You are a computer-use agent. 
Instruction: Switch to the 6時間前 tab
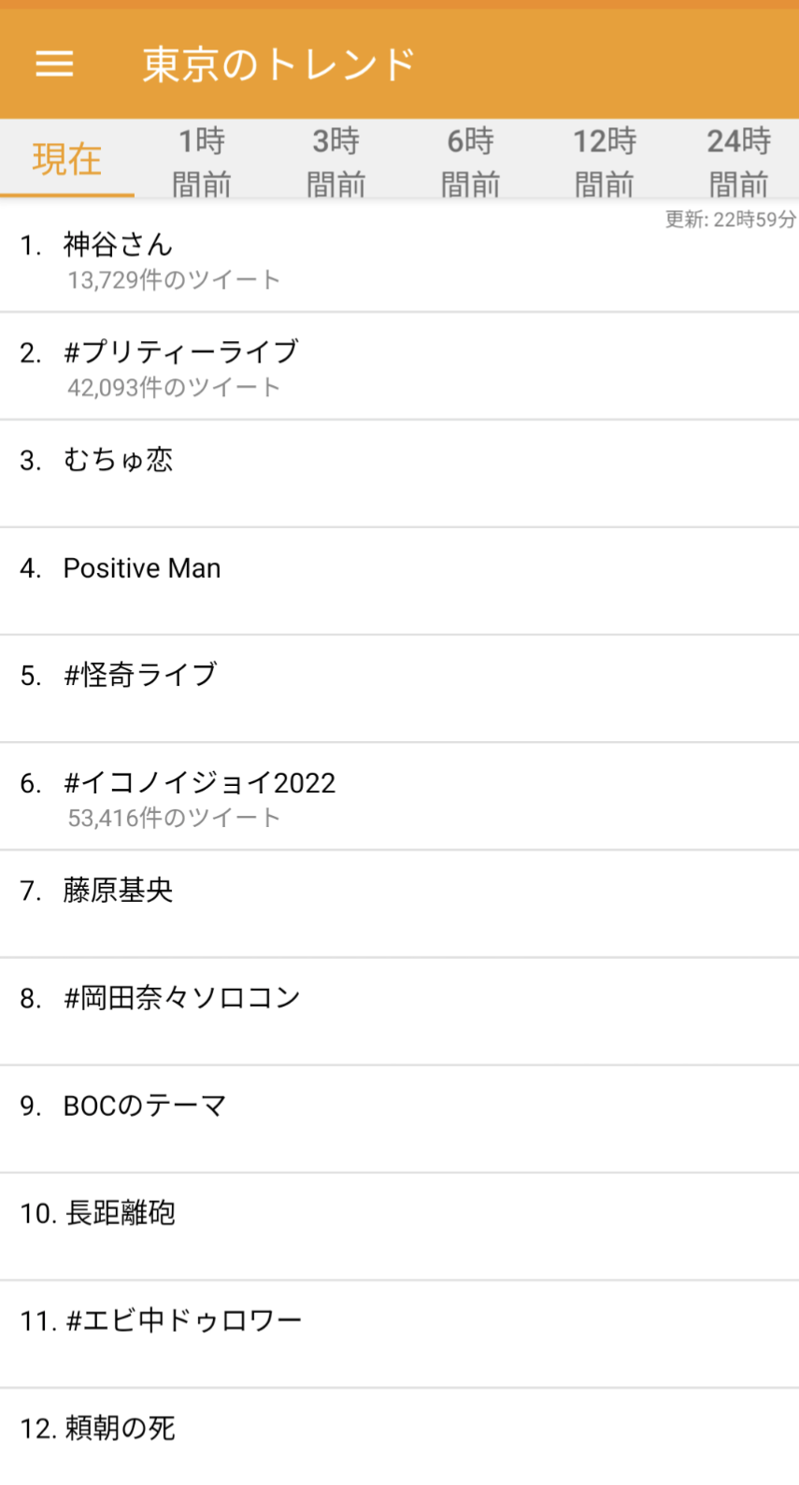(470, 161)
